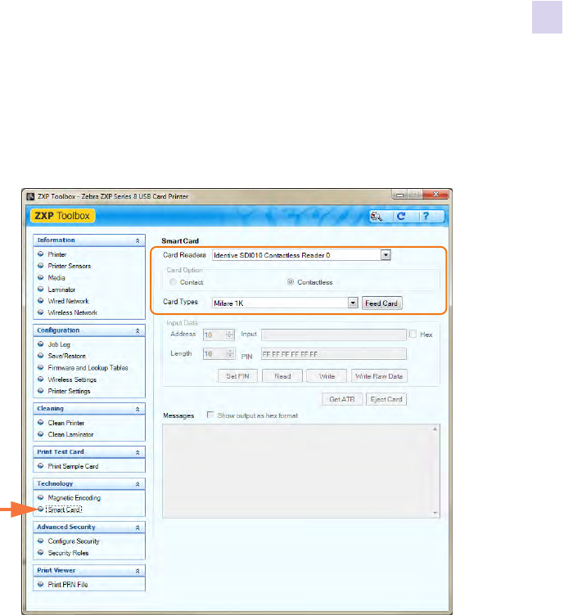Image resolution: width=564 pixels, height=615 pixels.
Task: Open help with the question mark icon
Action: coord(426,216)
